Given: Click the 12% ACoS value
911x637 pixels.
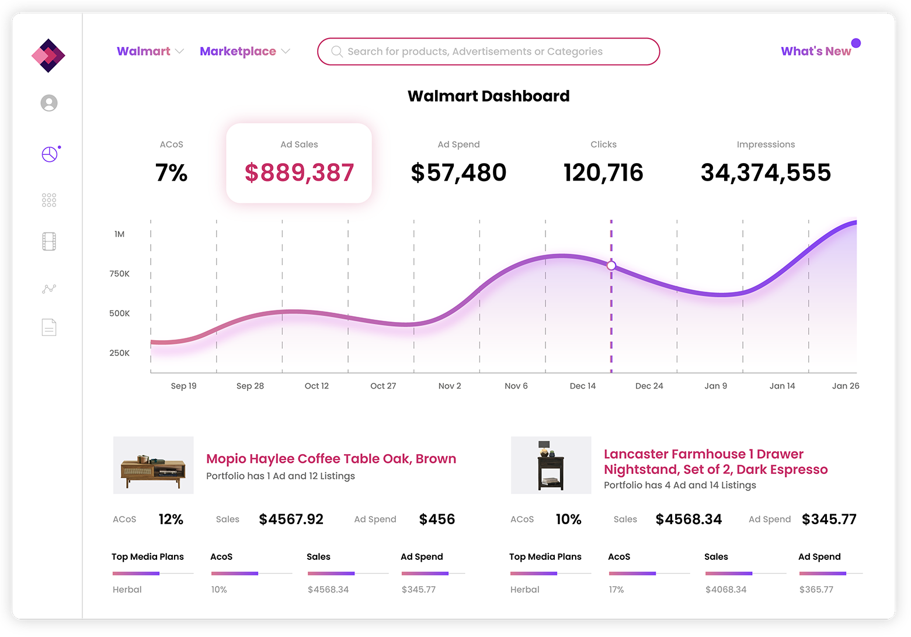Looking at the screenshot, I should tap(171, 519).
